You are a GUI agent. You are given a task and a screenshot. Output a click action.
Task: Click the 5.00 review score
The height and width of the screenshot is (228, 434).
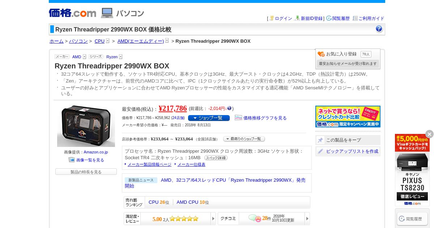pos(157,219)
